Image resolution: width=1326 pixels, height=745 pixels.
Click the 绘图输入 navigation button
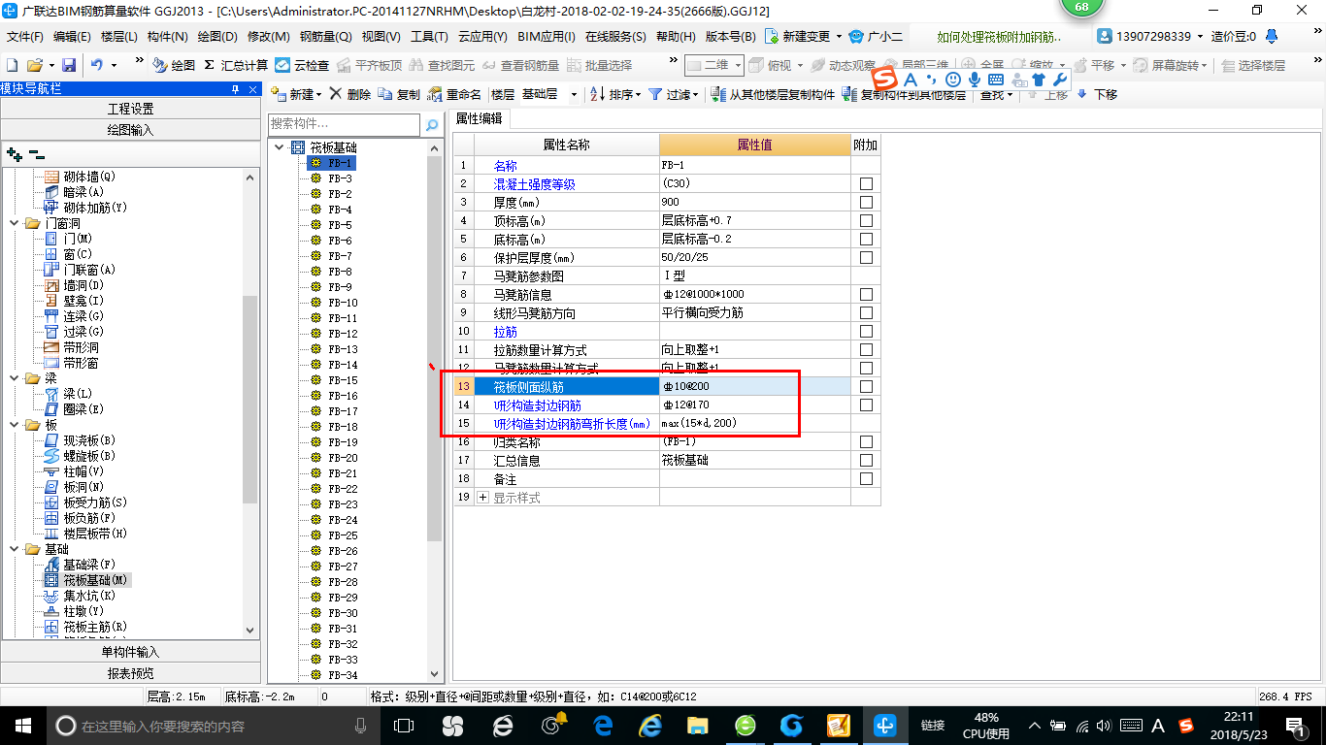pos(130,130)
